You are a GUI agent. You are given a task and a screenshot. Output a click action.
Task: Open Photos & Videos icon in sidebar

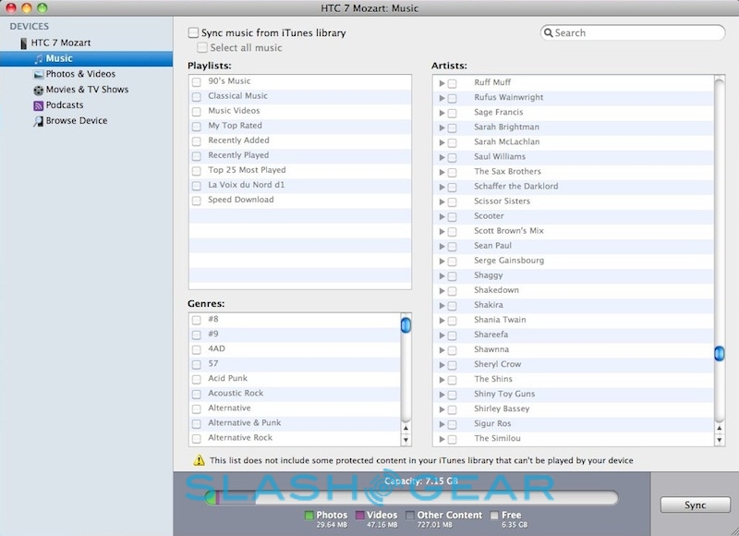[x=38, y=74]
